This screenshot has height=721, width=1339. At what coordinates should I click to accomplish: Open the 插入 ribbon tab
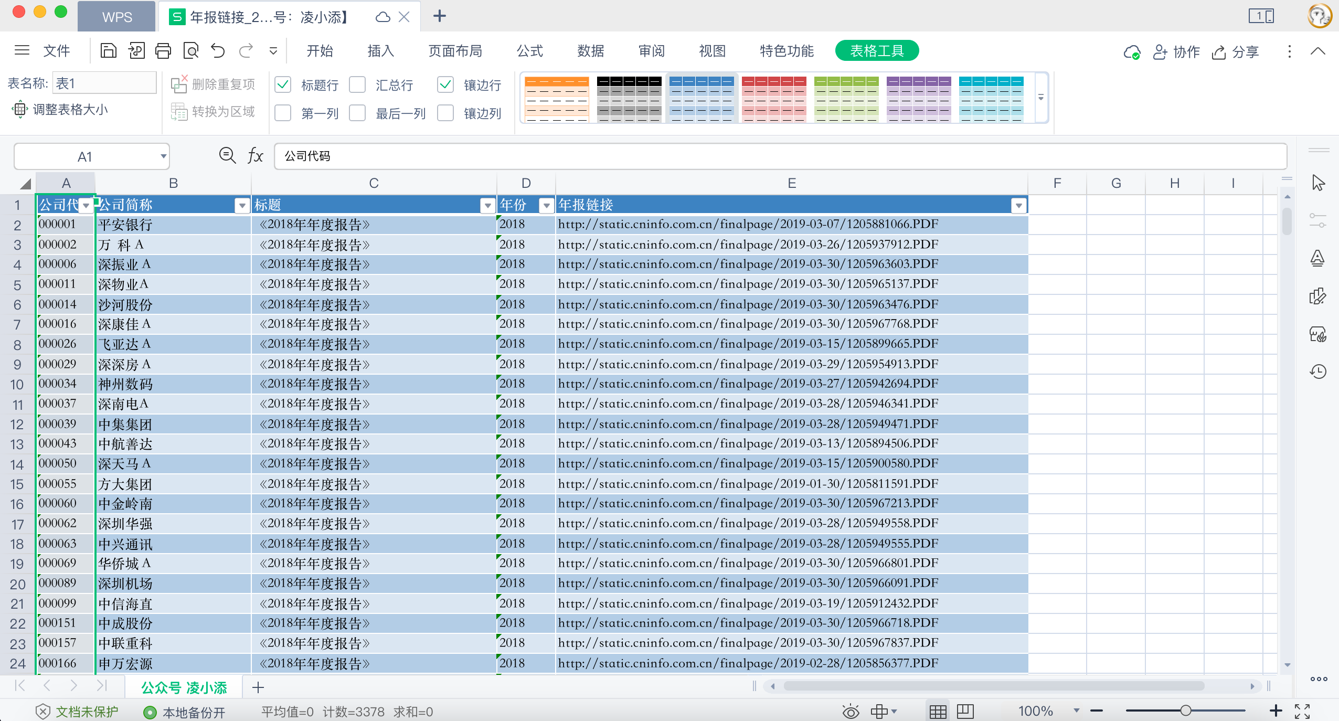tap(380, 51)
